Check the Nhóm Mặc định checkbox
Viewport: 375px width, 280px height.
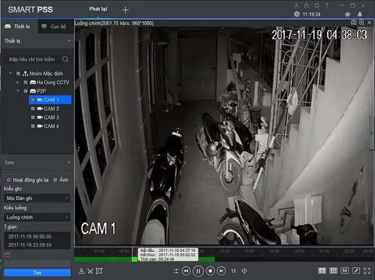(18, 73)
